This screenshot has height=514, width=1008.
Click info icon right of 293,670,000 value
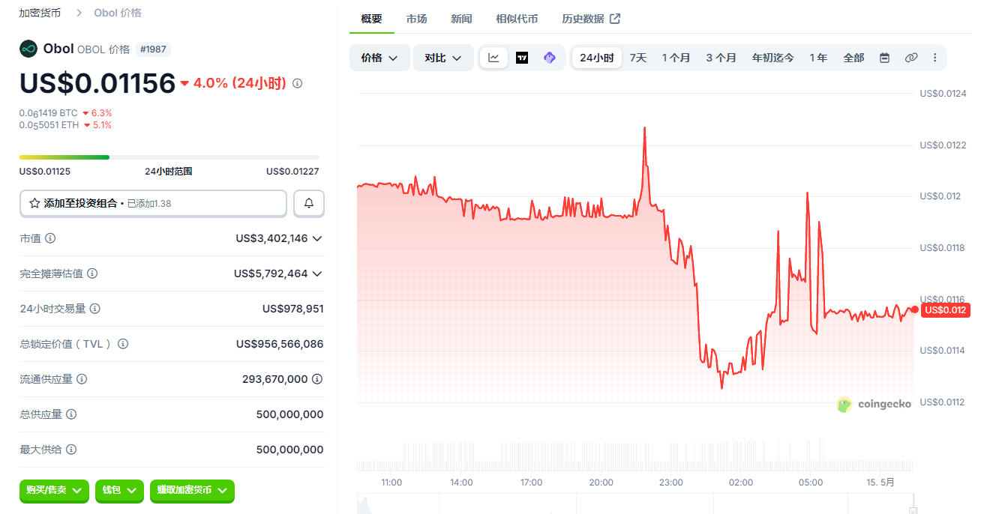[x=317, y=379]
